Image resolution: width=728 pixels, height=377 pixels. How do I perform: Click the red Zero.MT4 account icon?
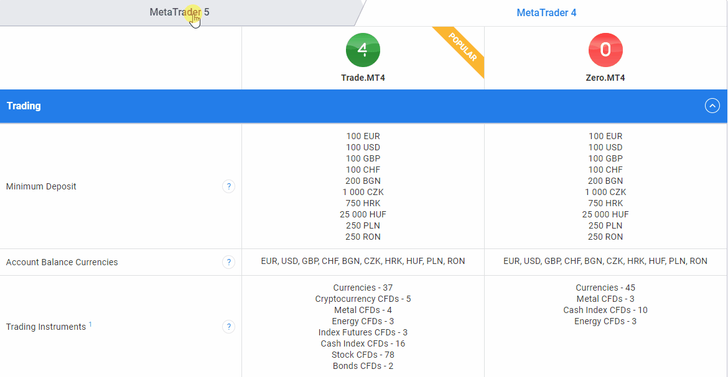(605, 50)
